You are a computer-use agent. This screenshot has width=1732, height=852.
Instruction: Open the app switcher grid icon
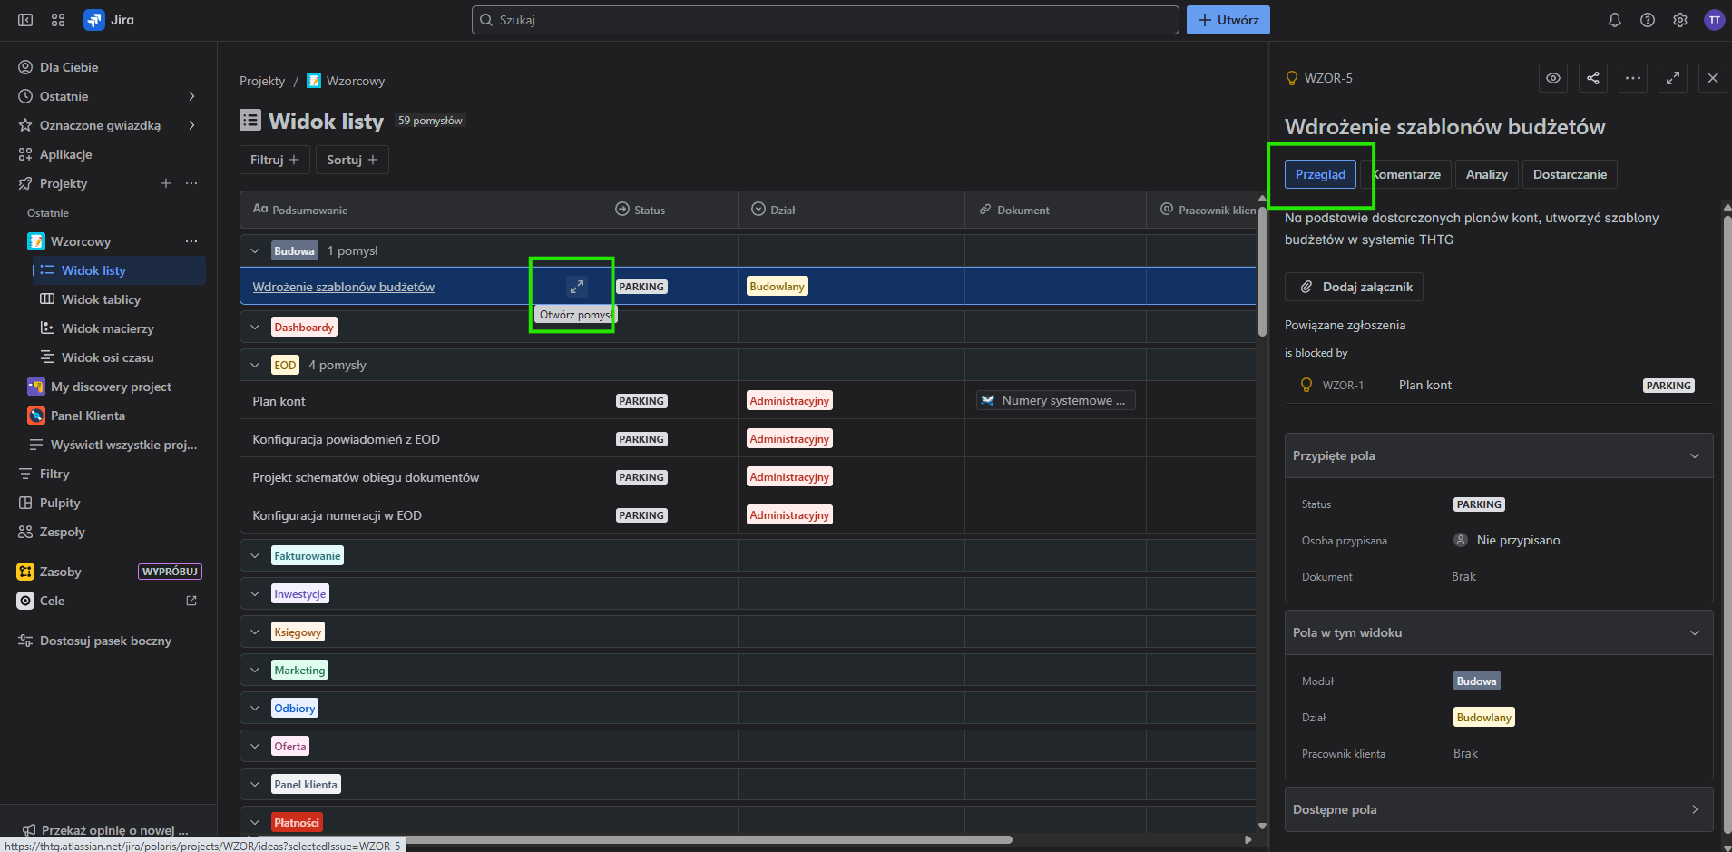(58, 20)
